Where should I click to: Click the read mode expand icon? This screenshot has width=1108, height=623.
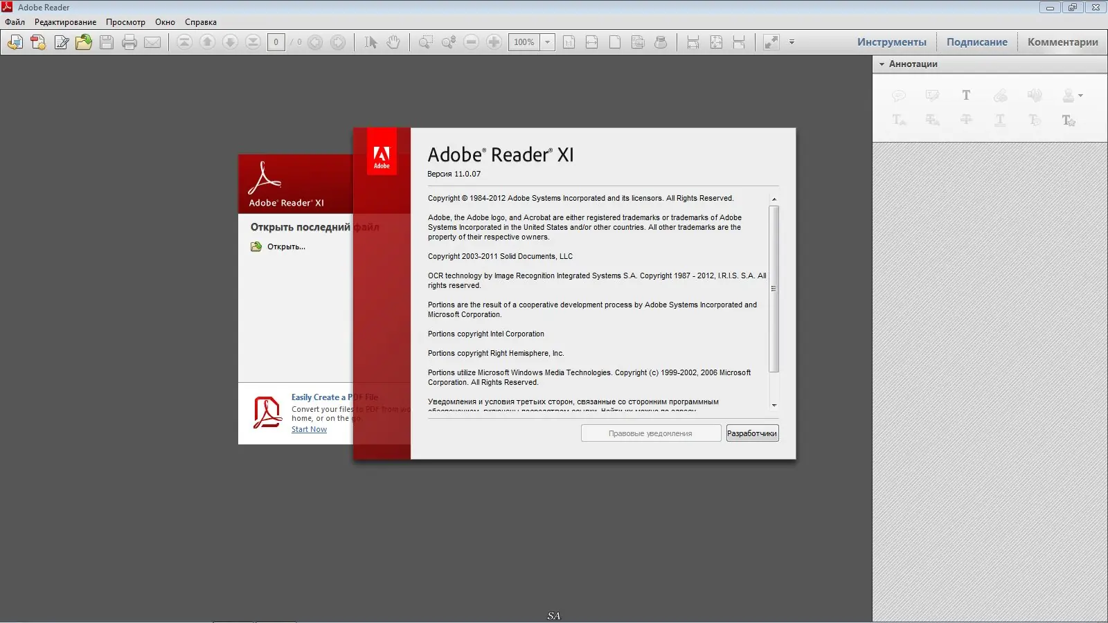[771, 42]
